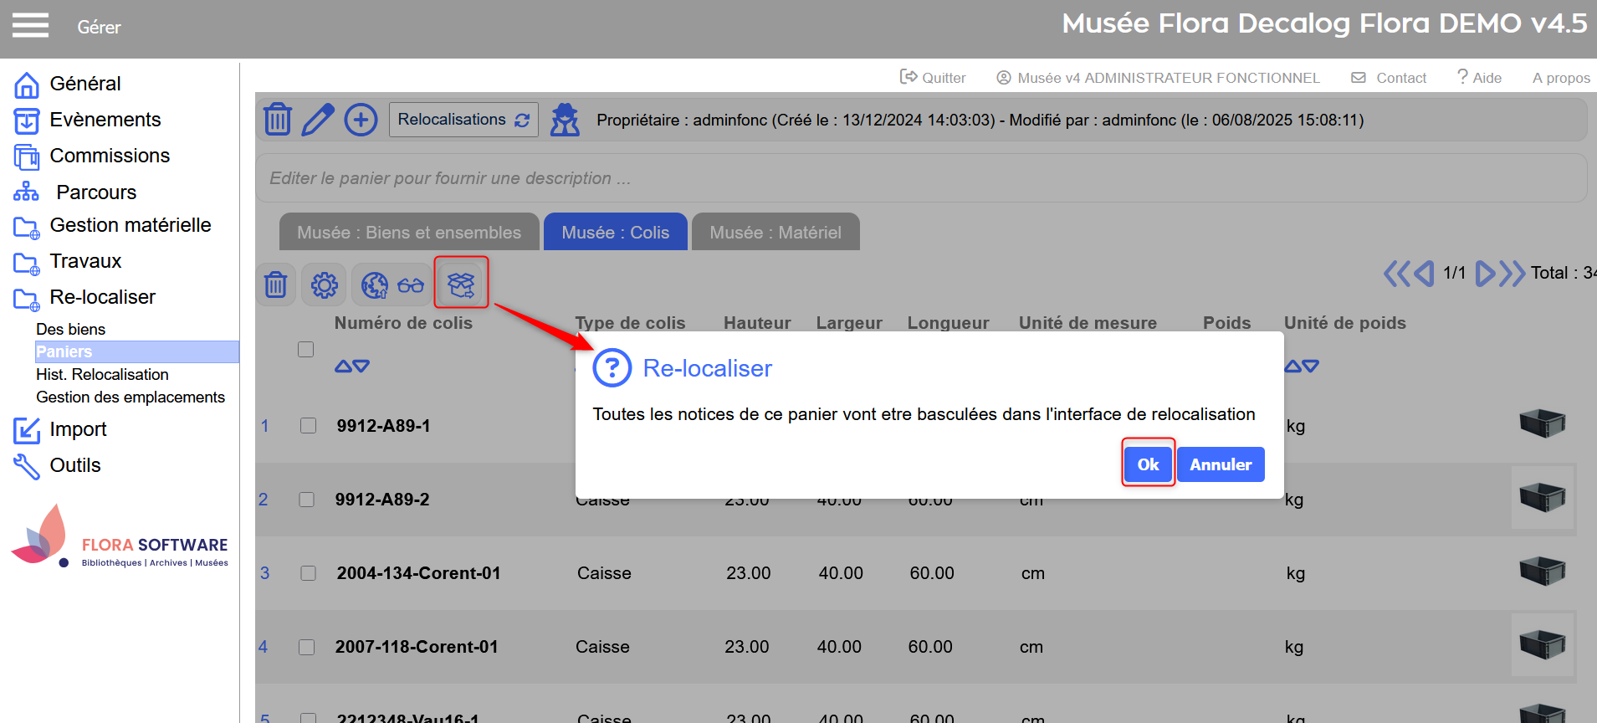
Task: Click the gear settings icon in list toolbar
Action: pyautogui.click(x=325, y=285)
